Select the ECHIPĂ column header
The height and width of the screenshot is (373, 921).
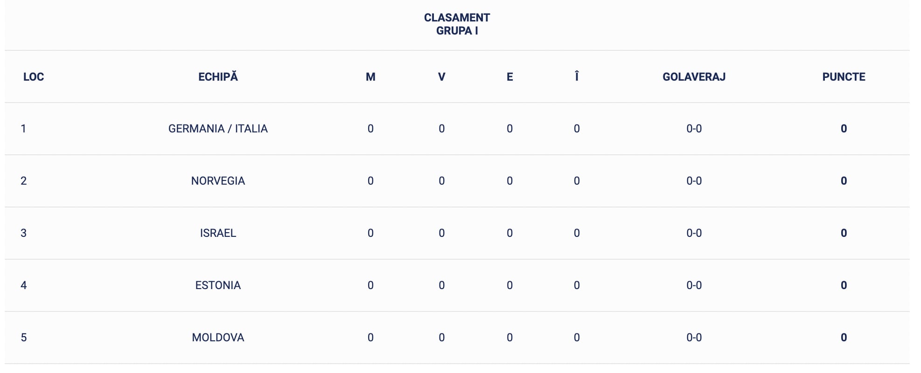218,77
